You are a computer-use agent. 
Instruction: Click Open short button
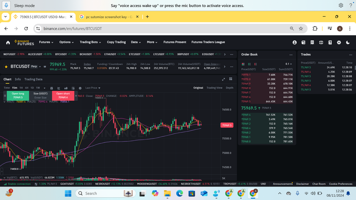[x=63, y=96]
